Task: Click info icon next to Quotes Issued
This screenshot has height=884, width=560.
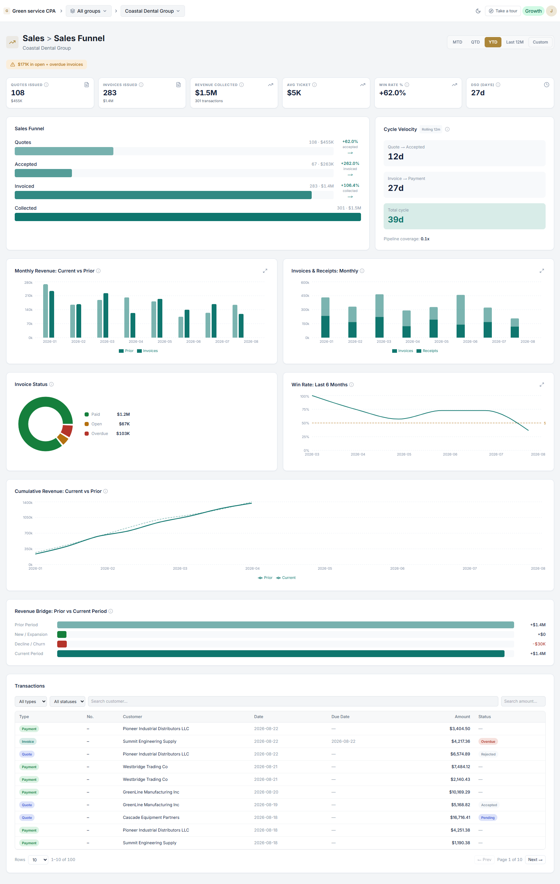Action: [x=46, y=85]
